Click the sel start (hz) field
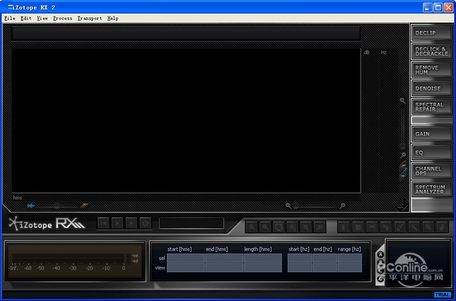 click(300, 258)
